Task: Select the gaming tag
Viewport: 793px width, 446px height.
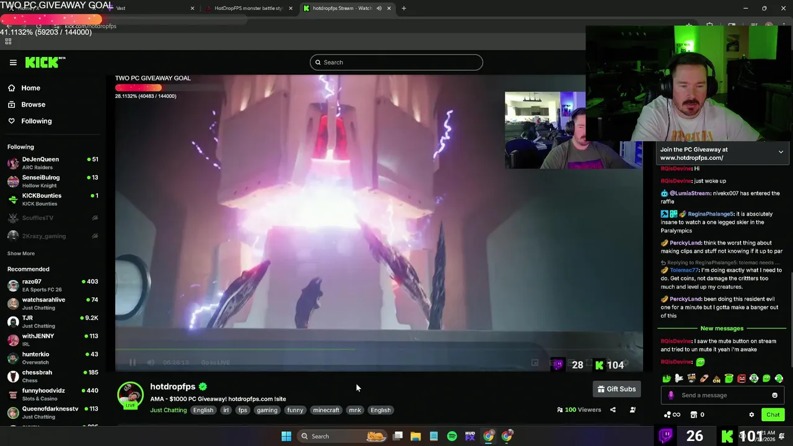Action: click(x=267, y=410)
